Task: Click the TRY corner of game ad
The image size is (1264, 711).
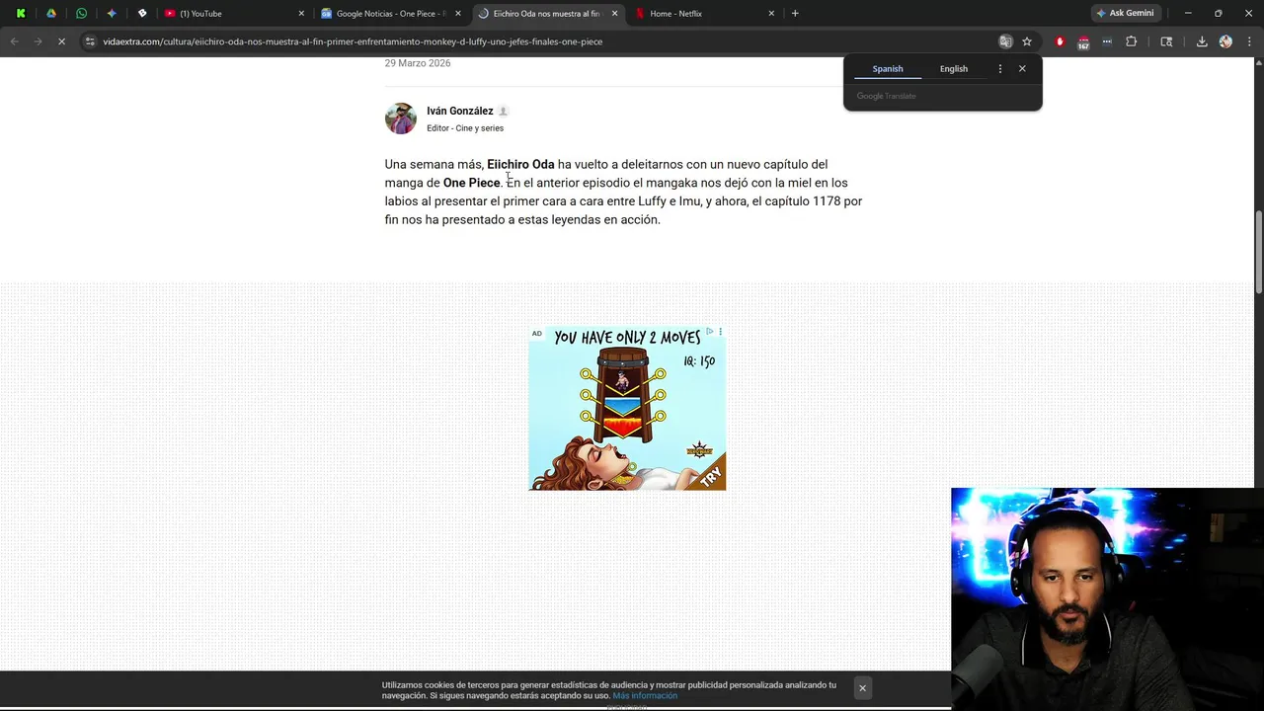Action: pyautogui.click(x=711, y=476)
